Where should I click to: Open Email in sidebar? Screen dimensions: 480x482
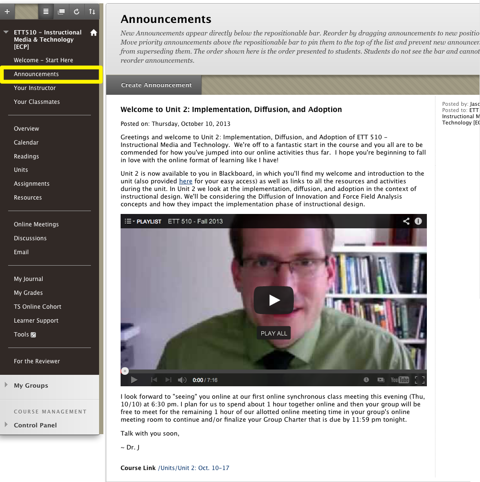21,252
